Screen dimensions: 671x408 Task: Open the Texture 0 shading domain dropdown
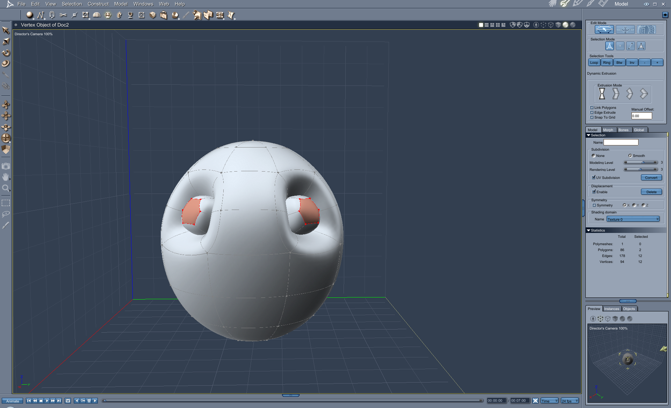633,219
